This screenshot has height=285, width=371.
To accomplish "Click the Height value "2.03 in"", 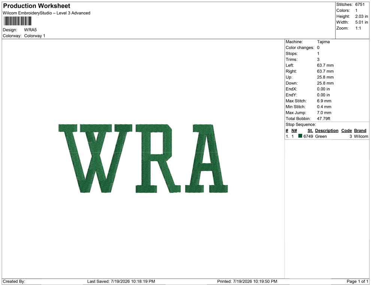I will point(361,16).
